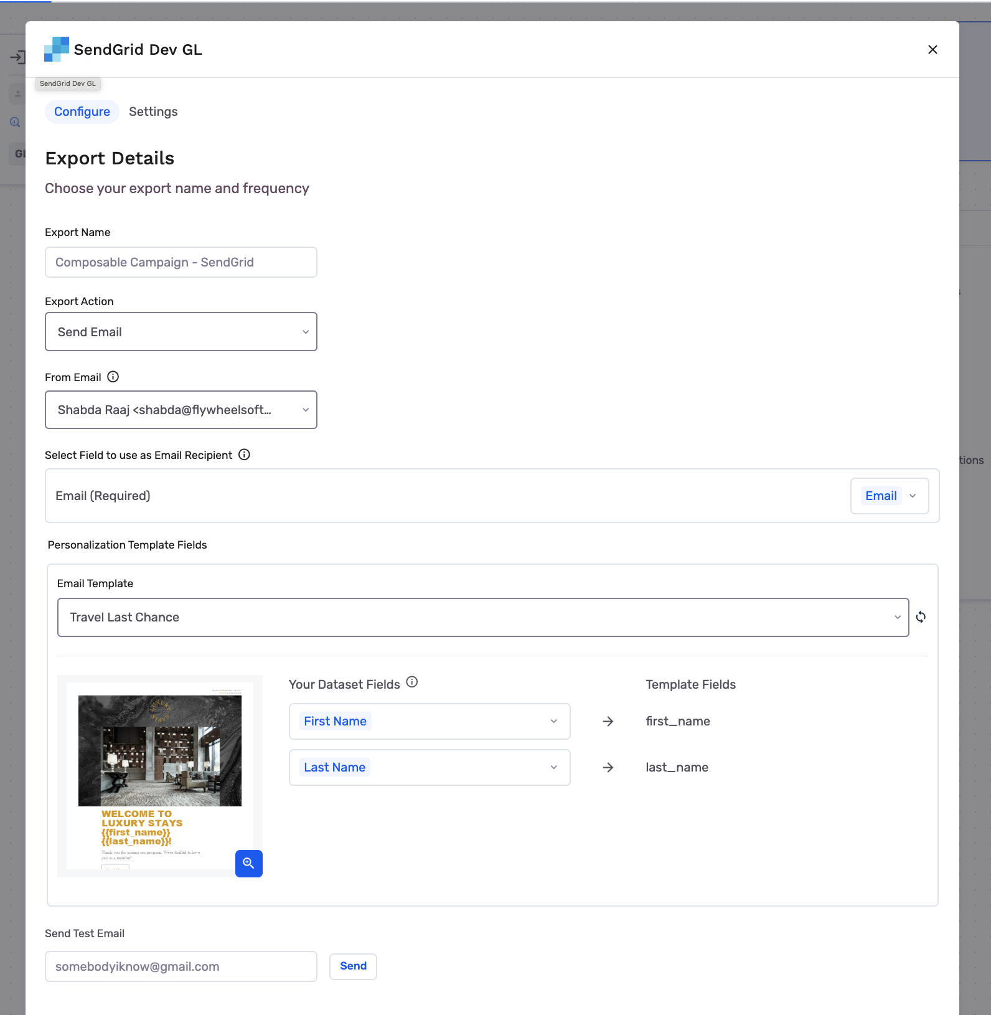Click the Send Test Email address field
This screenshot has height=1015, width=991.
pos(181,966)
